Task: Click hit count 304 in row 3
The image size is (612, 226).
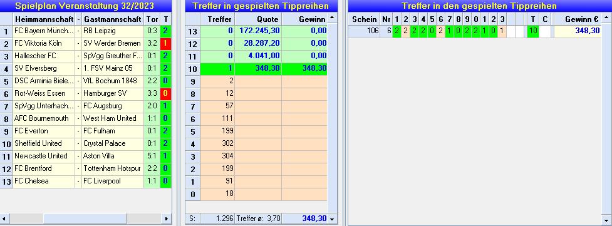Action: point(217,156)
